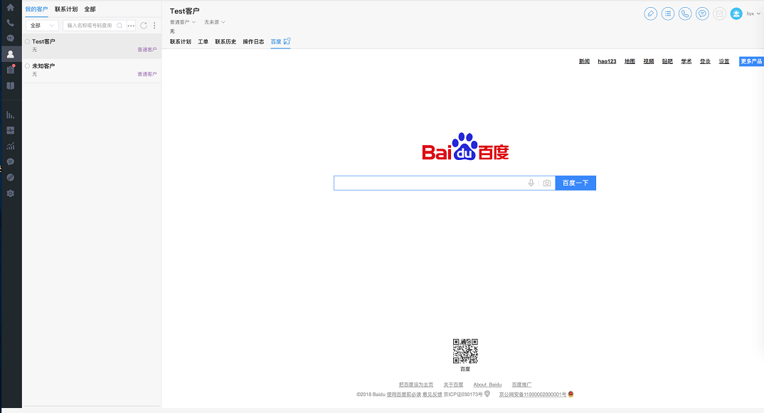
Task: Open the 工单 tab
Action: tap(203, 42)
